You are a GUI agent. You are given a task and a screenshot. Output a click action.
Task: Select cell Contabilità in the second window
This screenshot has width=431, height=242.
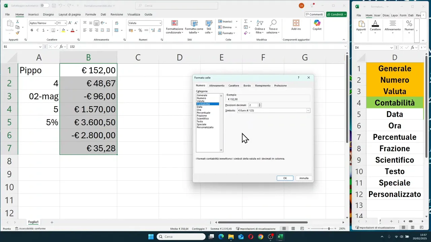tap(395, 103)
